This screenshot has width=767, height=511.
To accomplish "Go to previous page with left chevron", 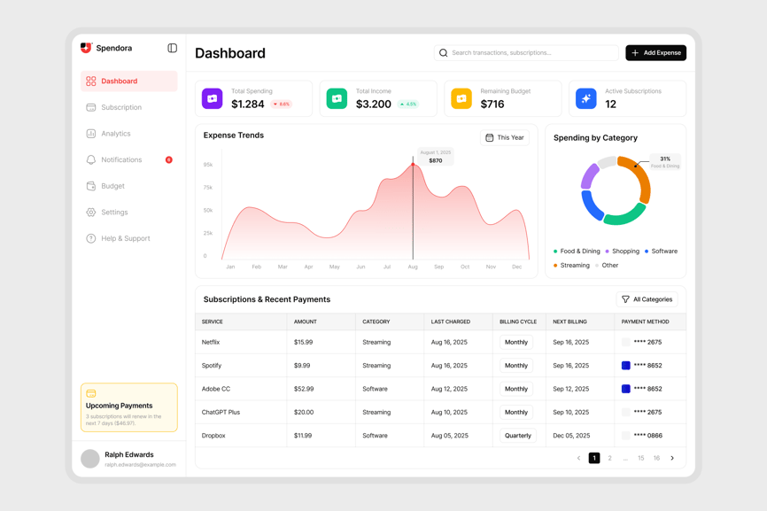I will [x=578, y=458].
